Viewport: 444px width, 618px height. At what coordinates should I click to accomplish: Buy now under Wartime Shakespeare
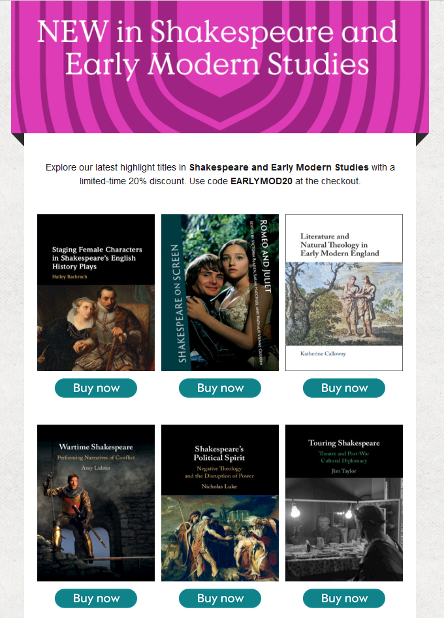point(96,598)
